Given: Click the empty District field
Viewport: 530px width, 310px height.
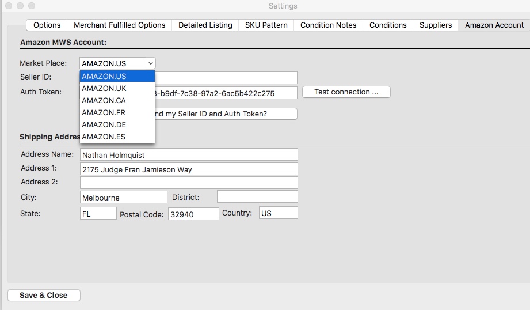Looking at the screenshot, I should point(257,197).
